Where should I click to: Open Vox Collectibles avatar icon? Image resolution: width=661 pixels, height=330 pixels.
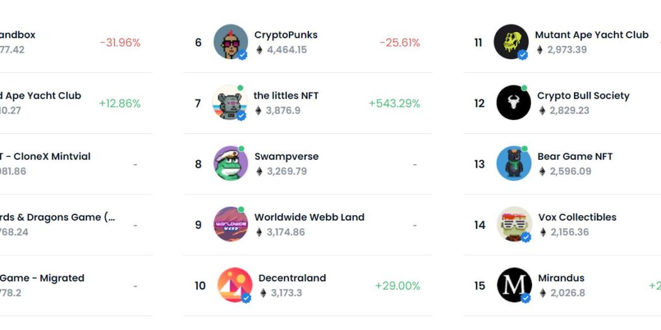tap(514, 224)
